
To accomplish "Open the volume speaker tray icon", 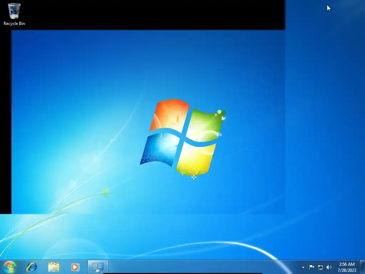I will pos(329,267).
